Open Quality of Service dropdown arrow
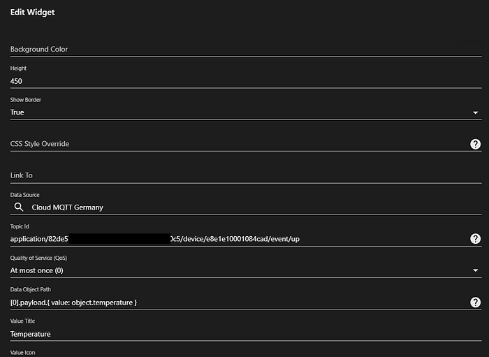This screenshot has width=489, height=357. [x=475, y=270]
